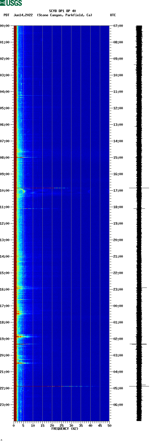Click UTC time label 17:00 on right axis
Screen dimensions: 151x443
point(118,191)
